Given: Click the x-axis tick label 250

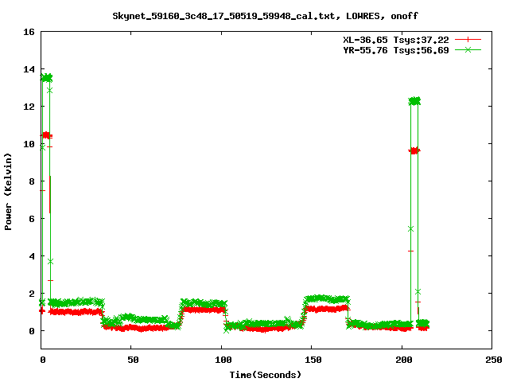Looking at the screenshot, I should tap(494, 360).
